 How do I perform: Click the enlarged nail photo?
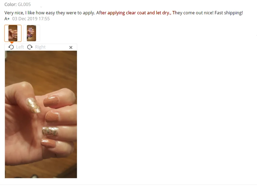coord(41,114)
